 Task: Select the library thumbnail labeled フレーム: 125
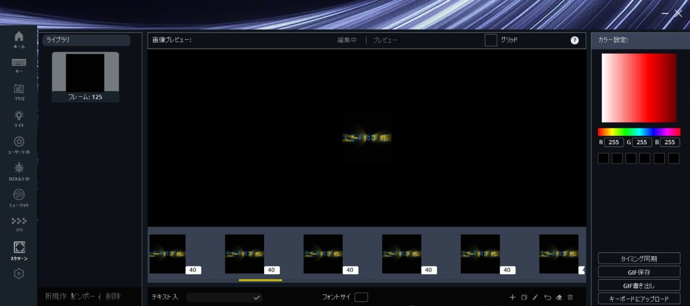tap(85, 76)
